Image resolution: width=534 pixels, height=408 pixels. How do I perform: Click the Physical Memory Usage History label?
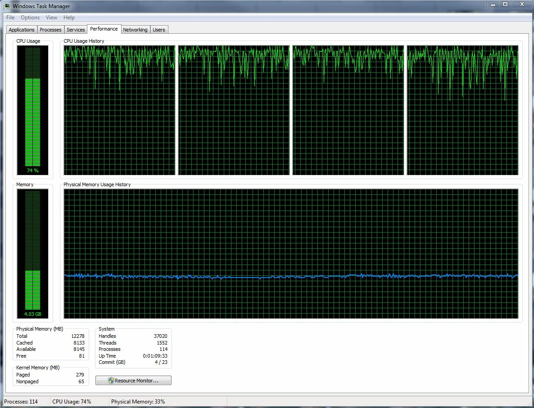[x=97, y=184]
